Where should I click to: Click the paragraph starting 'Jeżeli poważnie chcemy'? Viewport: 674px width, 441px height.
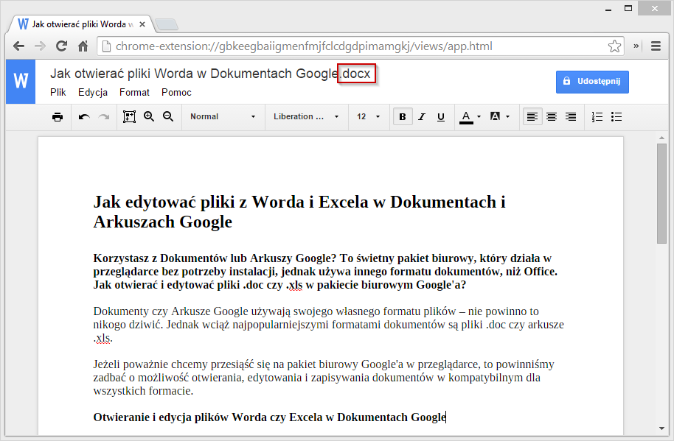(324, 378)
